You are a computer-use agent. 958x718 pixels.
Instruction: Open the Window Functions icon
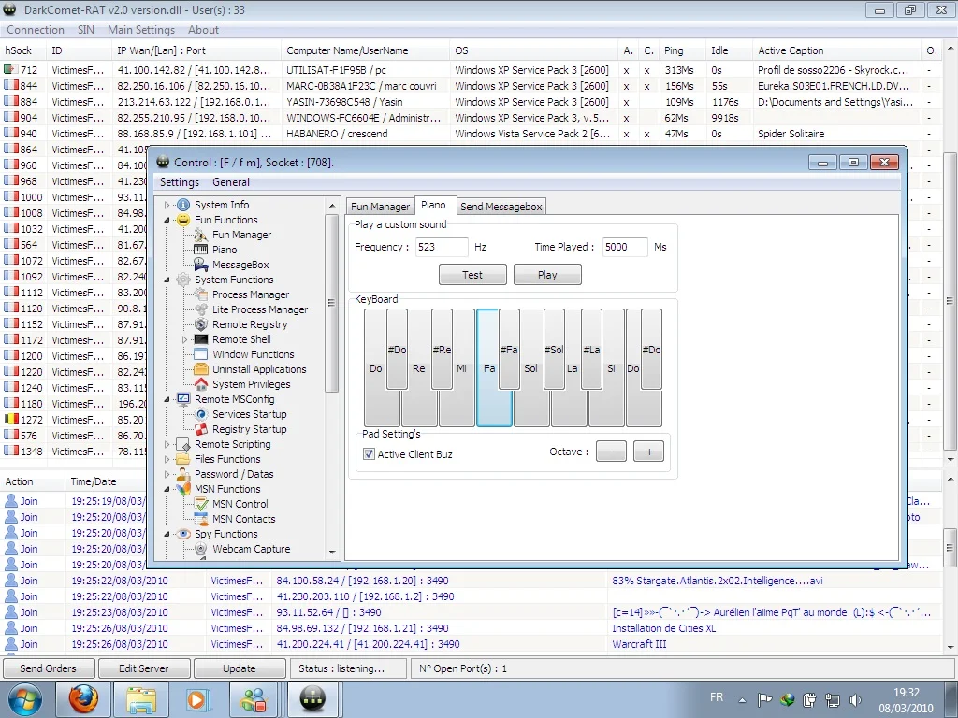(200, 354)
